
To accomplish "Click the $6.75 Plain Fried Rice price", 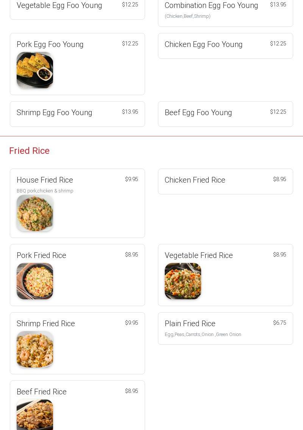I will point(280,323).
